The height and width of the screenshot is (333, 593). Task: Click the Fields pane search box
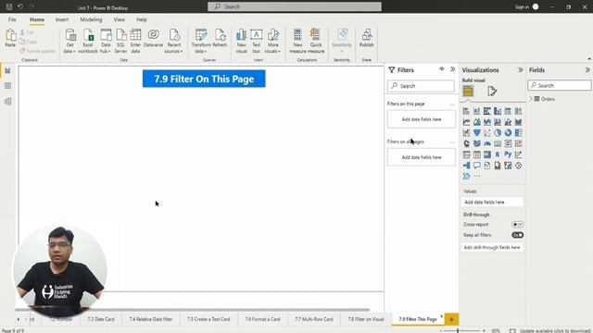pyautogui.click(x=560, y=86)
